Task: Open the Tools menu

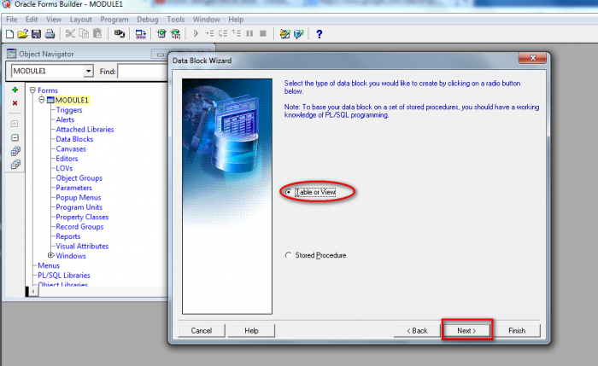Action: [175, 20]
